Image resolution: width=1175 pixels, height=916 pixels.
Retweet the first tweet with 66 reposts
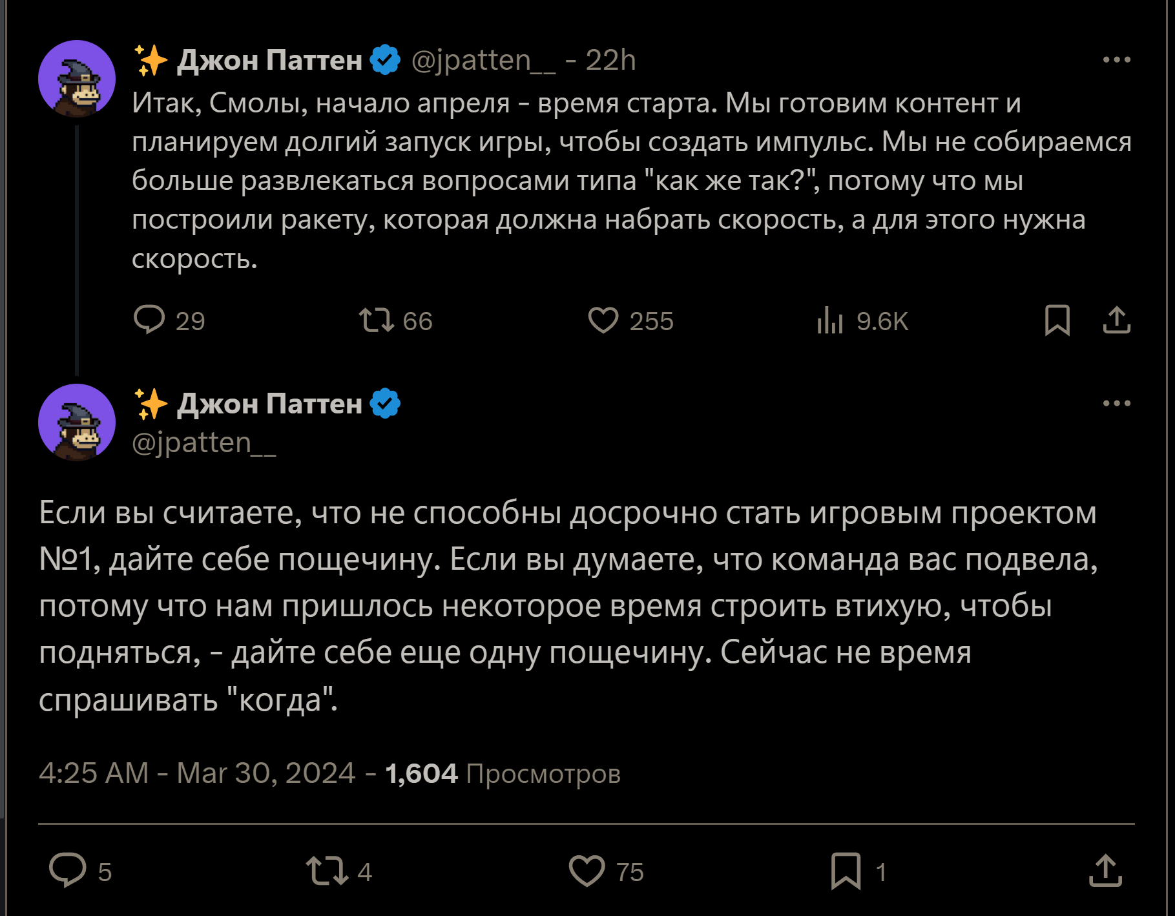click(x=376, y=320)
